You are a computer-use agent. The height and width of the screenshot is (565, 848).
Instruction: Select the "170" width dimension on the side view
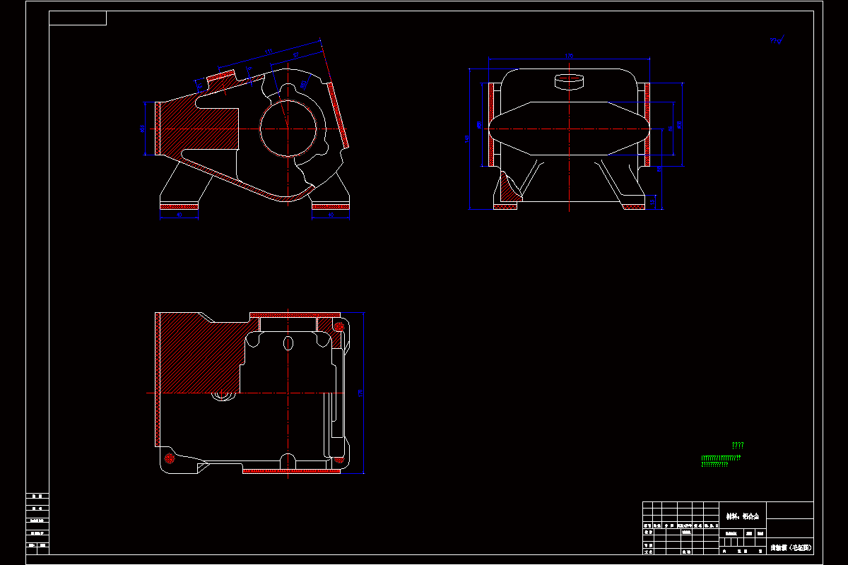(x=570, y=56)
